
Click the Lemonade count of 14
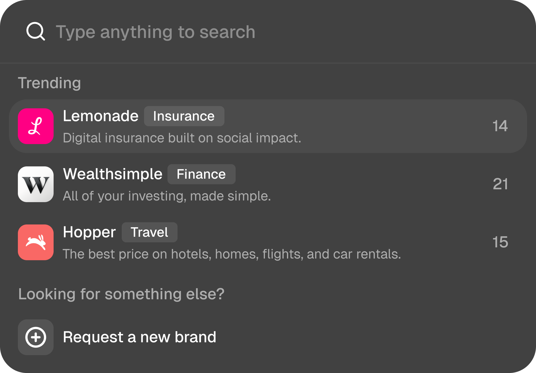(x=500, y=126)
